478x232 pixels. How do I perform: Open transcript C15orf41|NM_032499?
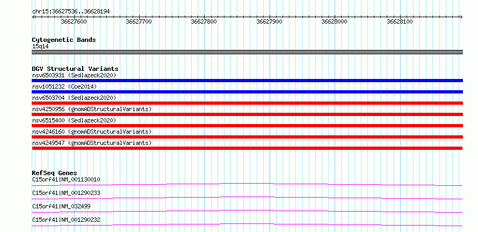click(61, 206)
